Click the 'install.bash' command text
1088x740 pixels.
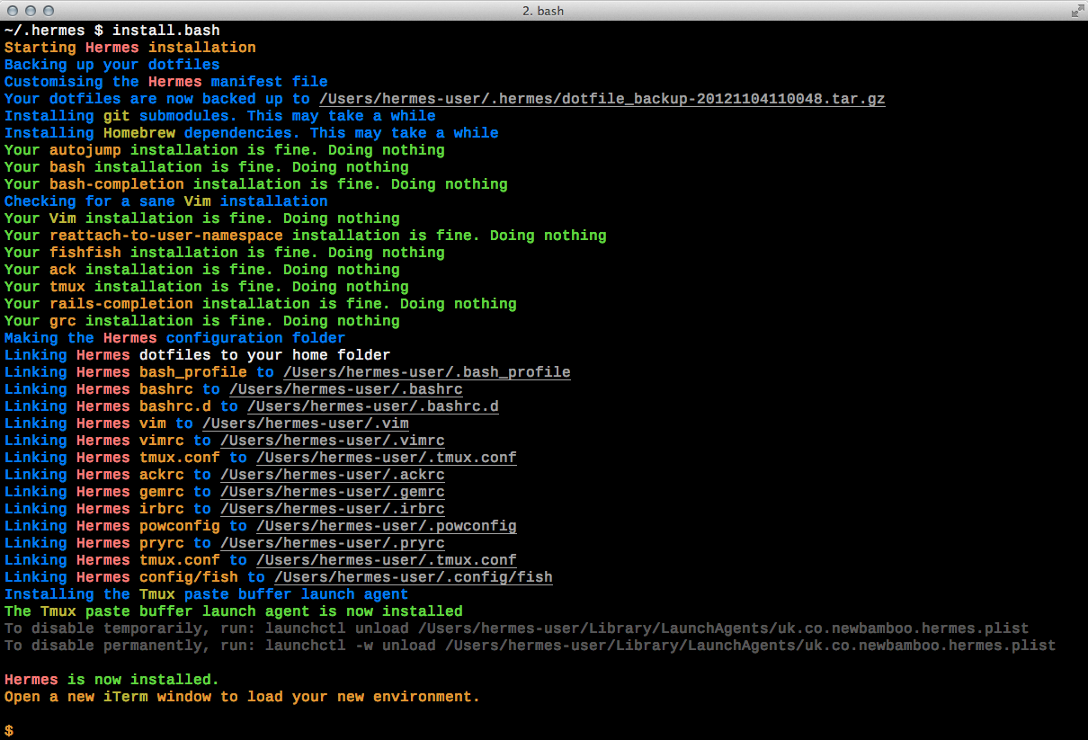tap(166, 31)
